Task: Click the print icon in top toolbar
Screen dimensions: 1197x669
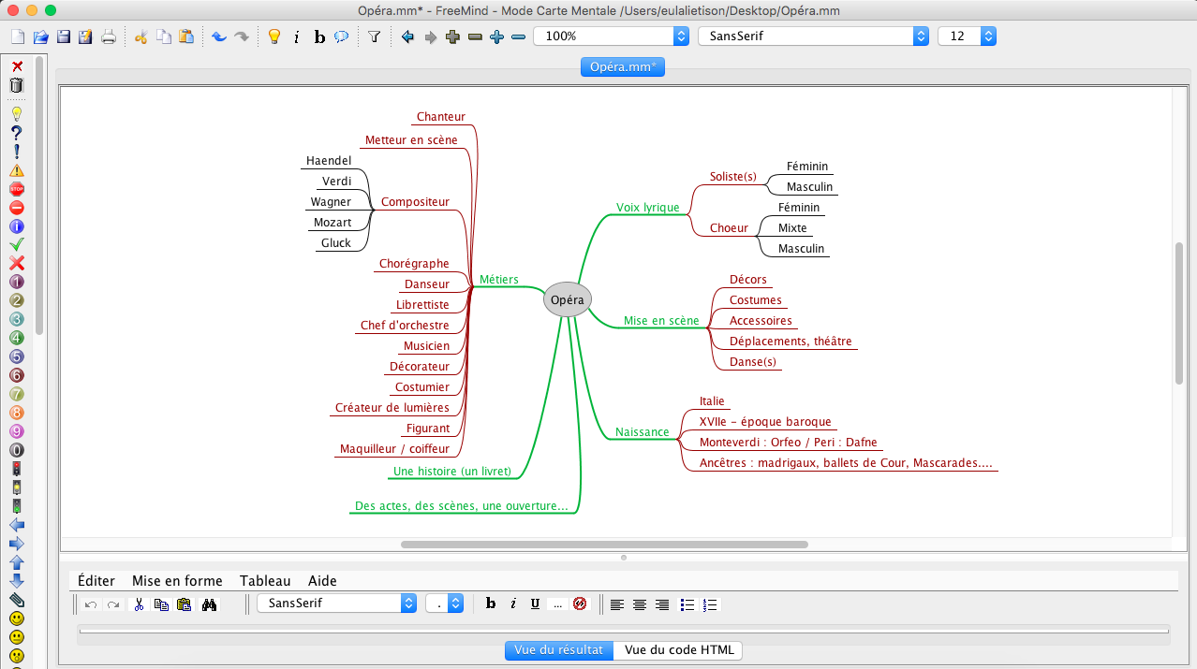Action: pyautogui.click(x=109, y=36)
